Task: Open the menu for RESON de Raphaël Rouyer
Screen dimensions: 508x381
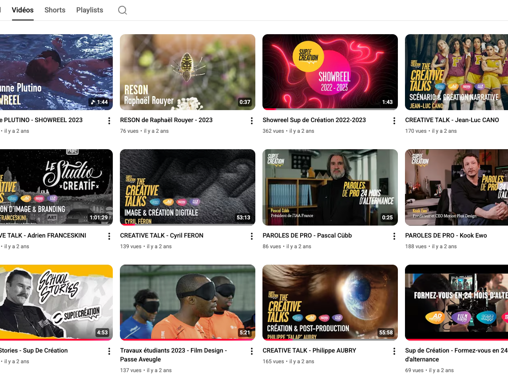Action: 252,121
